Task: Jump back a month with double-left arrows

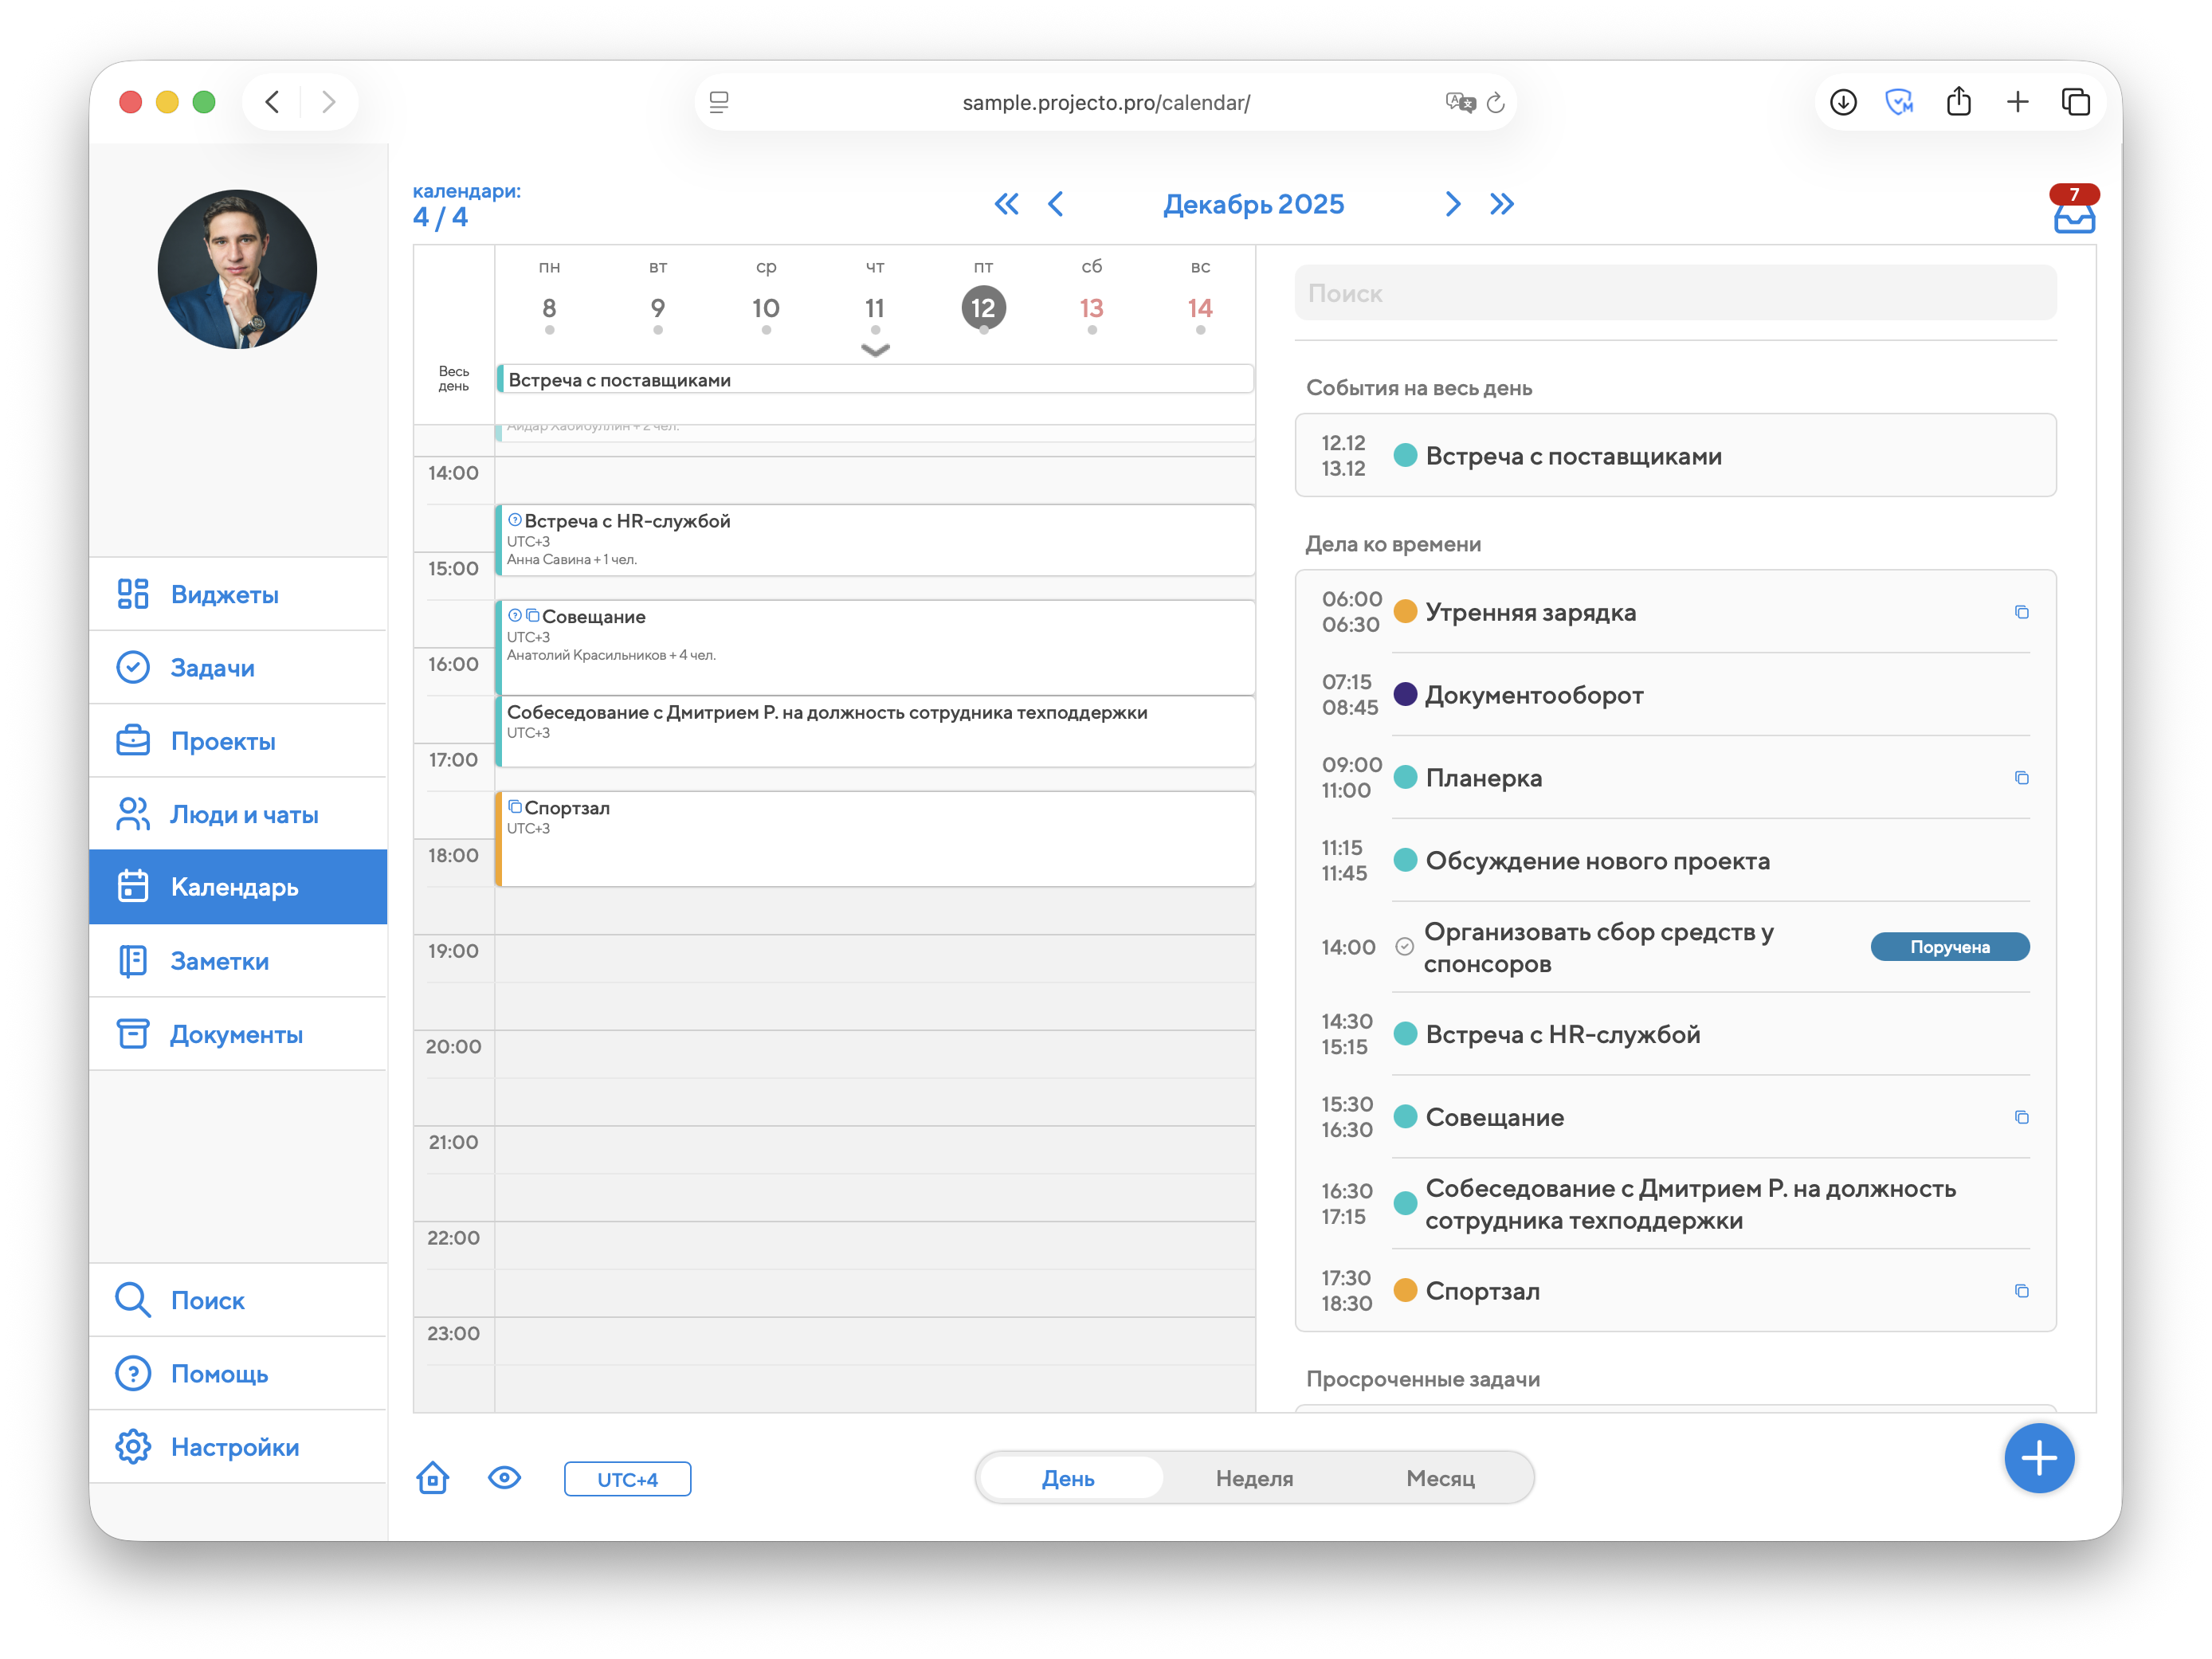Action: tap(1006, 204)
